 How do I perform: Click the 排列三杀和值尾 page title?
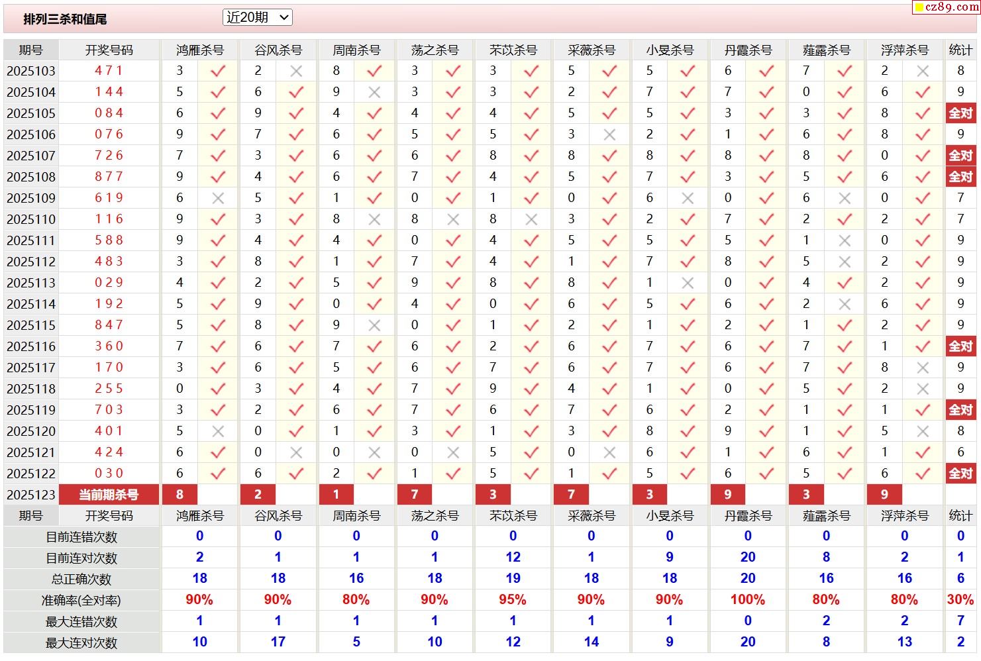click(x=65, y=19)
